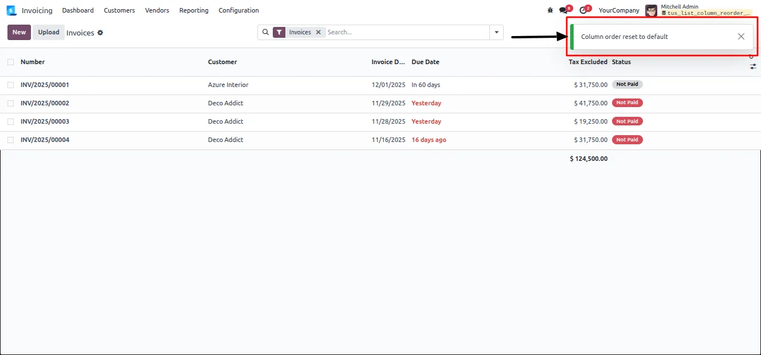
Task: Sort by the Invoice Date column header
Action: pos(388,62)
